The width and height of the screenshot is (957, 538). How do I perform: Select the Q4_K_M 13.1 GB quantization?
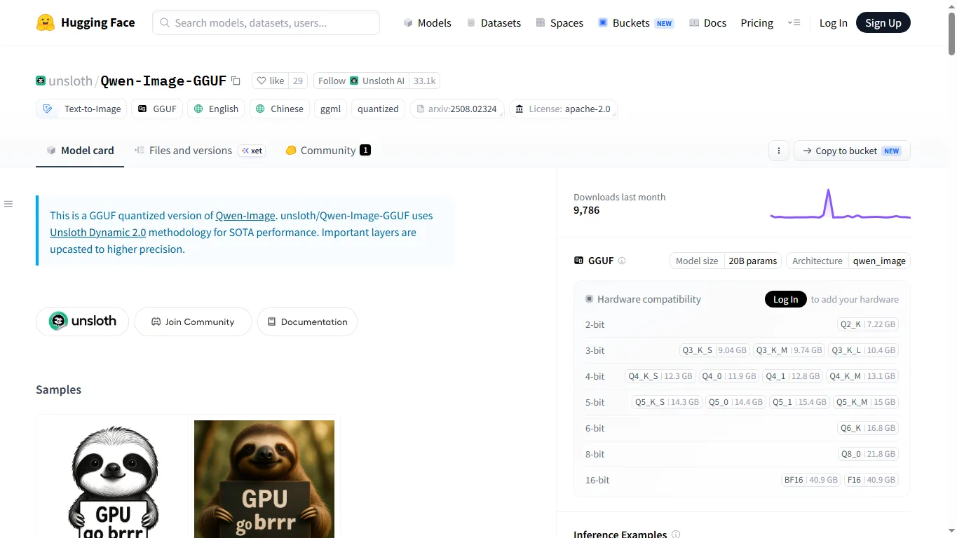862,376
